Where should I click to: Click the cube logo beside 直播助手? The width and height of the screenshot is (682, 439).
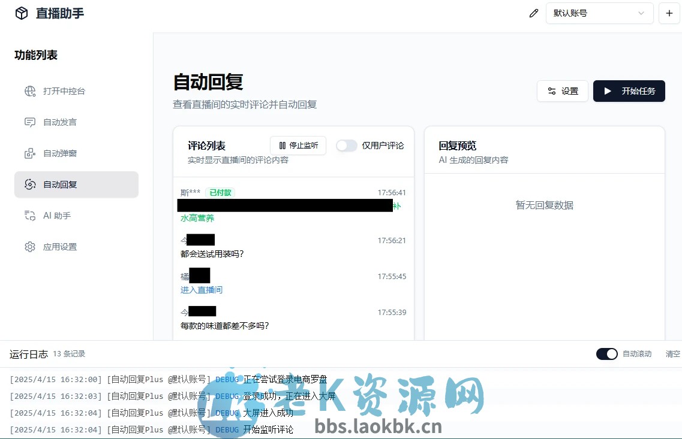22,13
